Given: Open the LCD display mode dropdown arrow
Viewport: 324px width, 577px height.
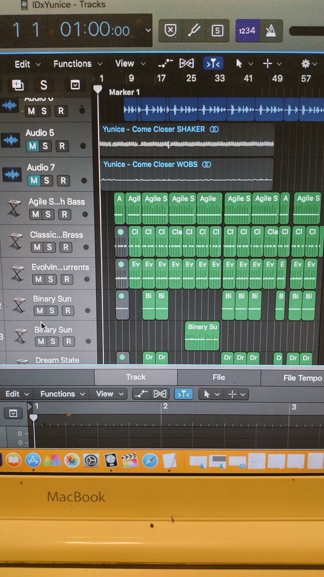Looking at the screenshot, I should [148, 30].
